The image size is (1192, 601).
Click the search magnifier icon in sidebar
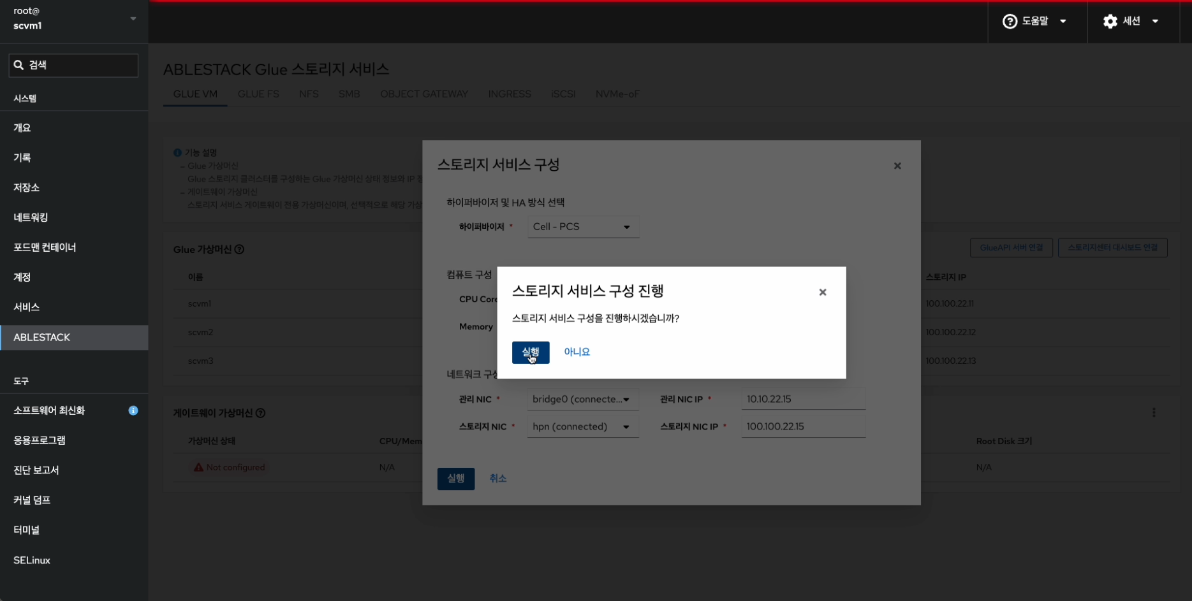pyautogui.click(x=19, y=65)
